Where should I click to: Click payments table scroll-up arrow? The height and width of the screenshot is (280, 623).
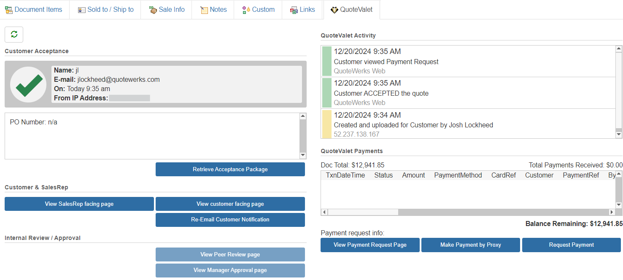[x=619, y=174]
